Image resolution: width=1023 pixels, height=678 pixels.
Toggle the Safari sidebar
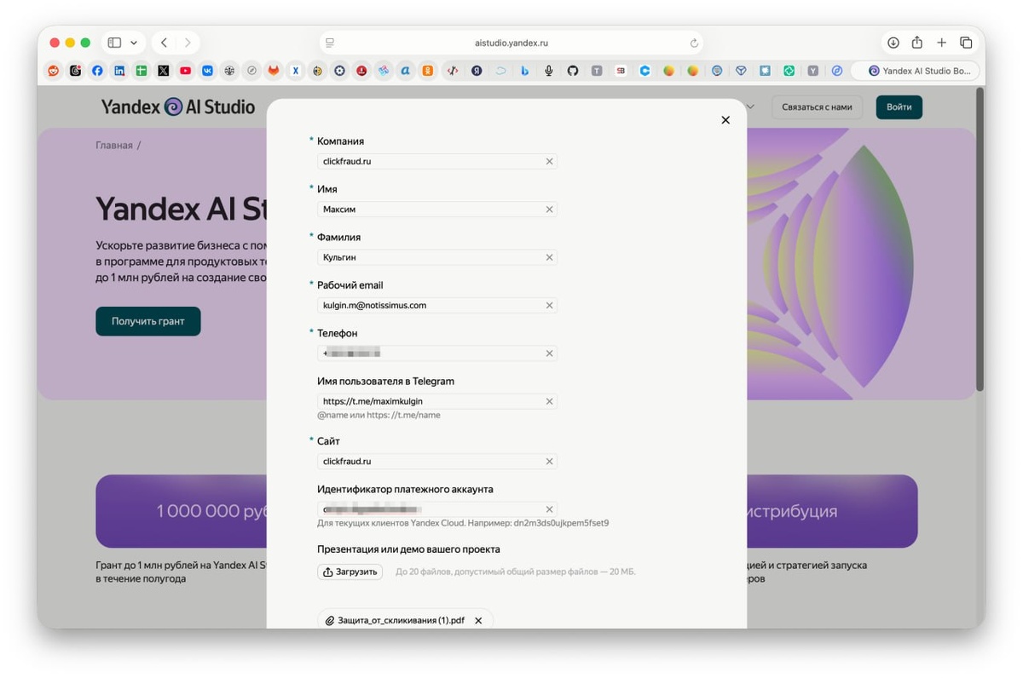pyautogui.click(x=114, y=43)
